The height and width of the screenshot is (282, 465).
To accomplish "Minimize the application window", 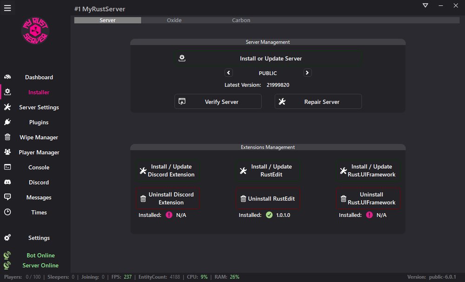I will click(441, 5).
